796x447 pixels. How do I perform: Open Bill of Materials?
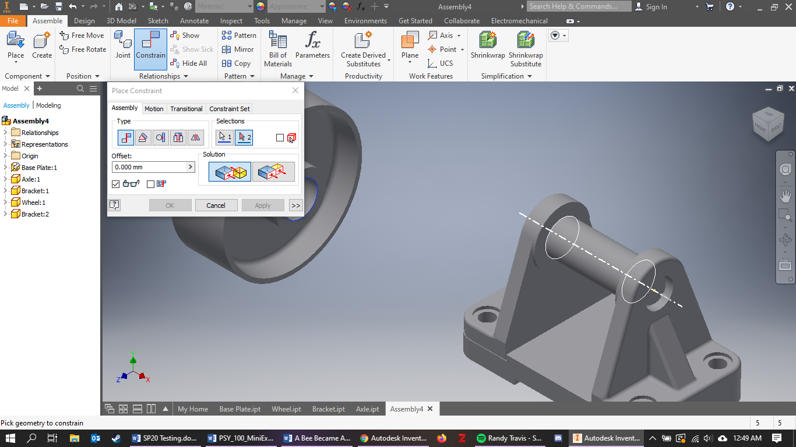pos(278,49)
